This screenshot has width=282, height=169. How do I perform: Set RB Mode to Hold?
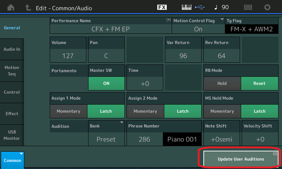point(222,83)
